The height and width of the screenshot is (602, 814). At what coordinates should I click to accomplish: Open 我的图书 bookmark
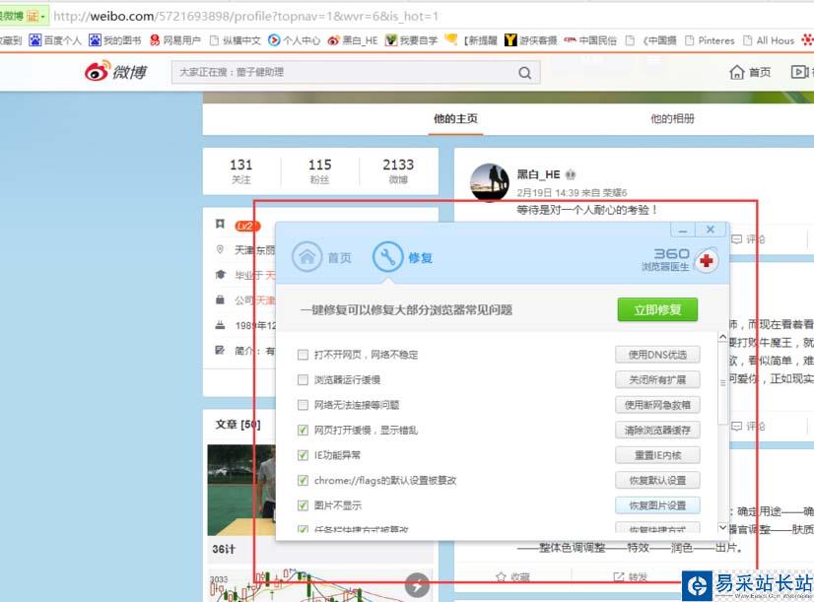[x=115, y=40]
